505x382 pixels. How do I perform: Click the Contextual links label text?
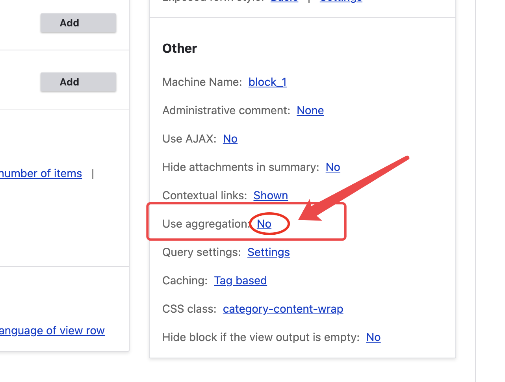pos(204,195)
